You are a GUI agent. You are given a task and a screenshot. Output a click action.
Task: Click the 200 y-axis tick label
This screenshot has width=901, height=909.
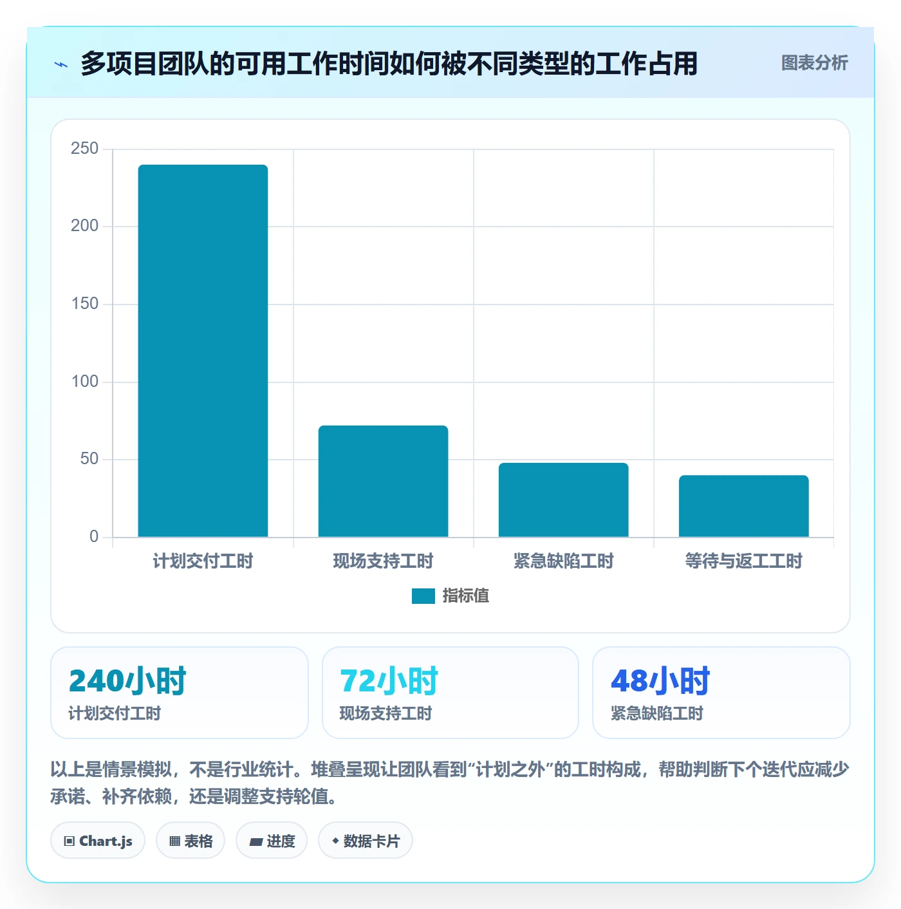click(84, 226)
